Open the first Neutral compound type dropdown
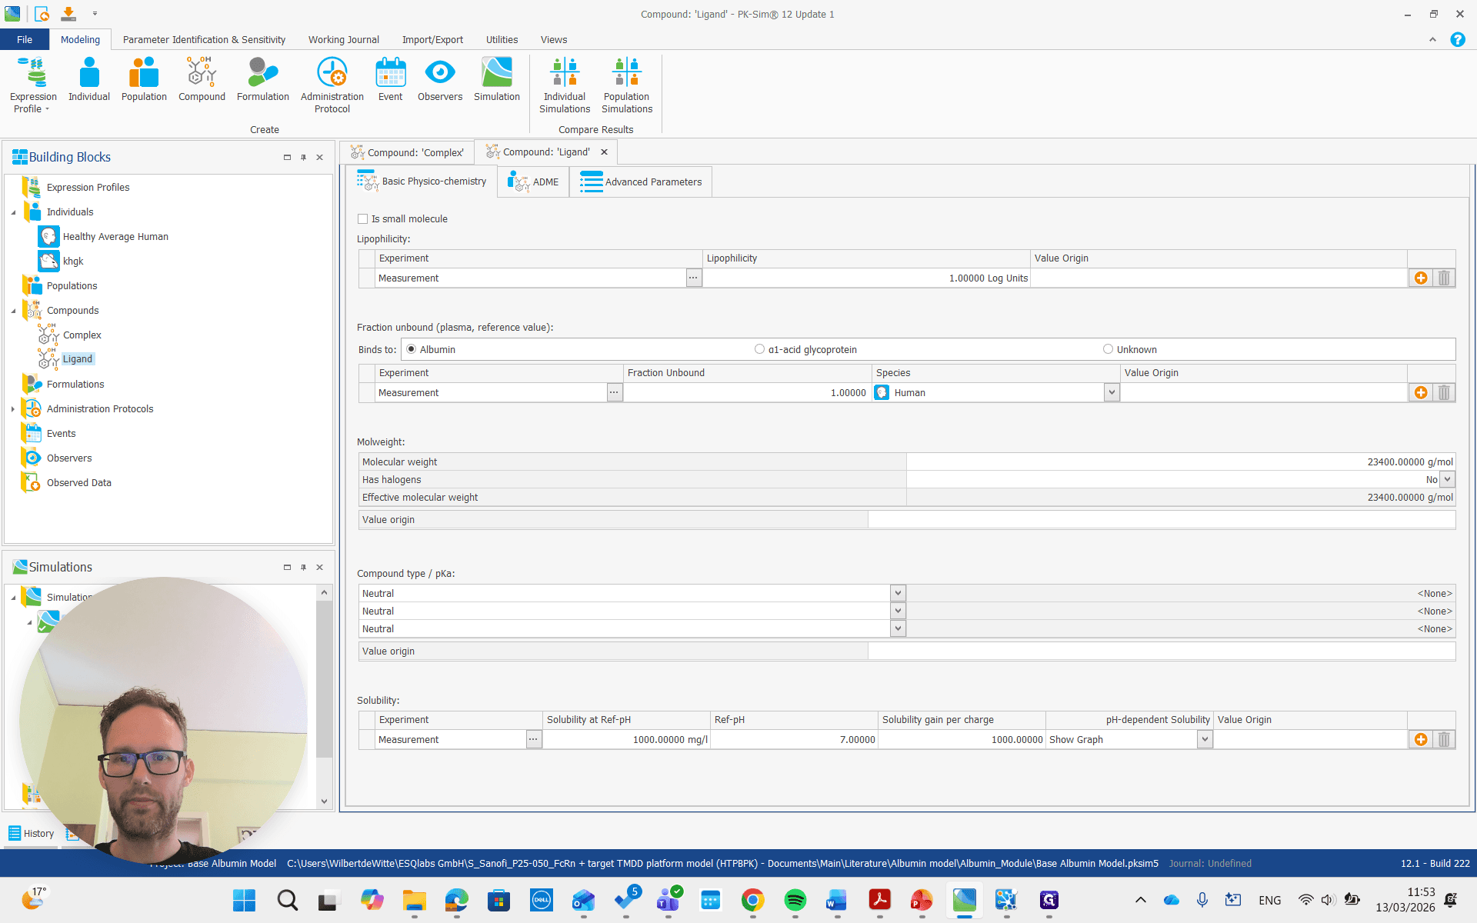 (x=898, y=594)
